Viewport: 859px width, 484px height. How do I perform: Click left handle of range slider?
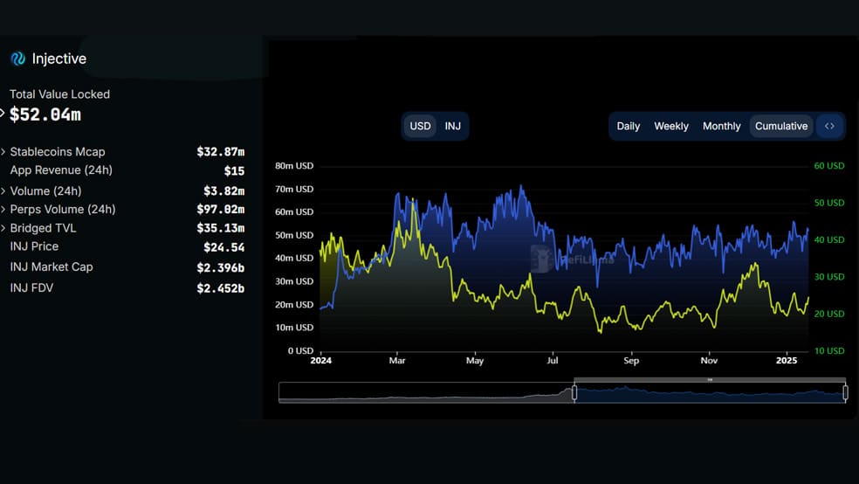574,392
